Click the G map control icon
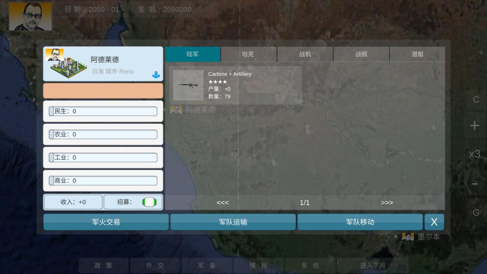The image size is (487, 274). click(476, 212)
